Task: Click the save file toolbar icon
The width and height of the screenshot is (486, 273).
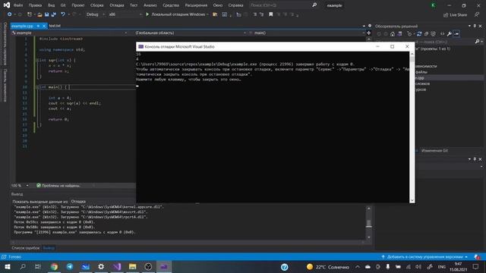Action: pyautogui.click(x=47, y=14)
